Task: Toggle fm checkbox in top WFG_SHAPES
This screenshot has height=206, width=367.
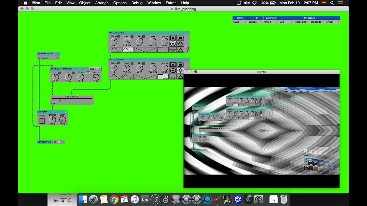Action: point(144,36)
